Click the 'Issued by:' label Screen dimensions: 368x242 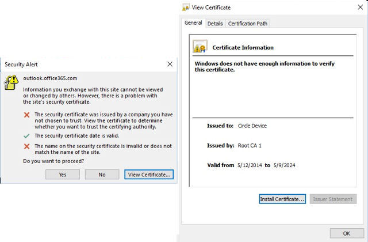(x=220, y=146)
